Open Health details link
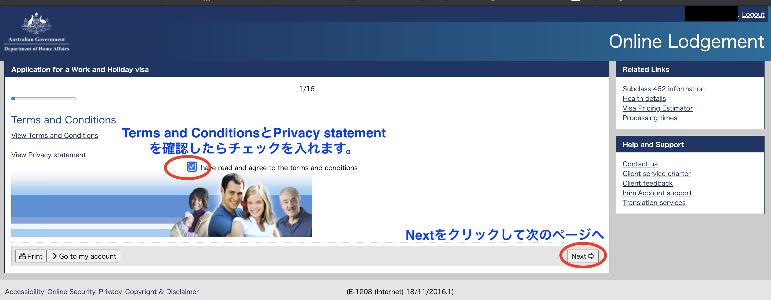771x300 pixels. point(644,98)
